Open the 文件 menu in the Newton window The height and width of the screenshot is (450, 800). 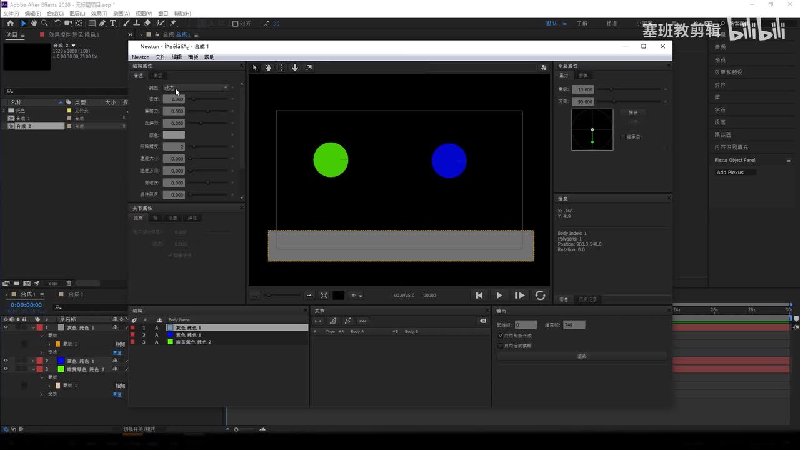pyautogui.click(x=161, y=57)
